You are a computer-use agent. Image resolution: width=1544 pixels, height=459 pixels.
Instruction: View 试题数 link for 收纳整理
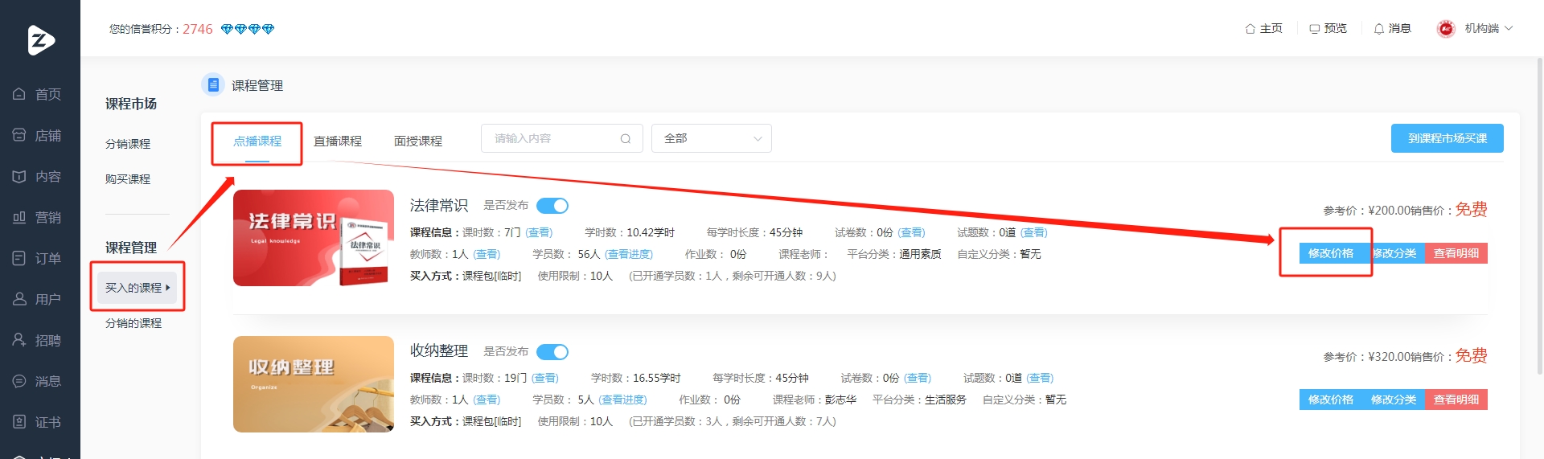[x=1040, y=378]
